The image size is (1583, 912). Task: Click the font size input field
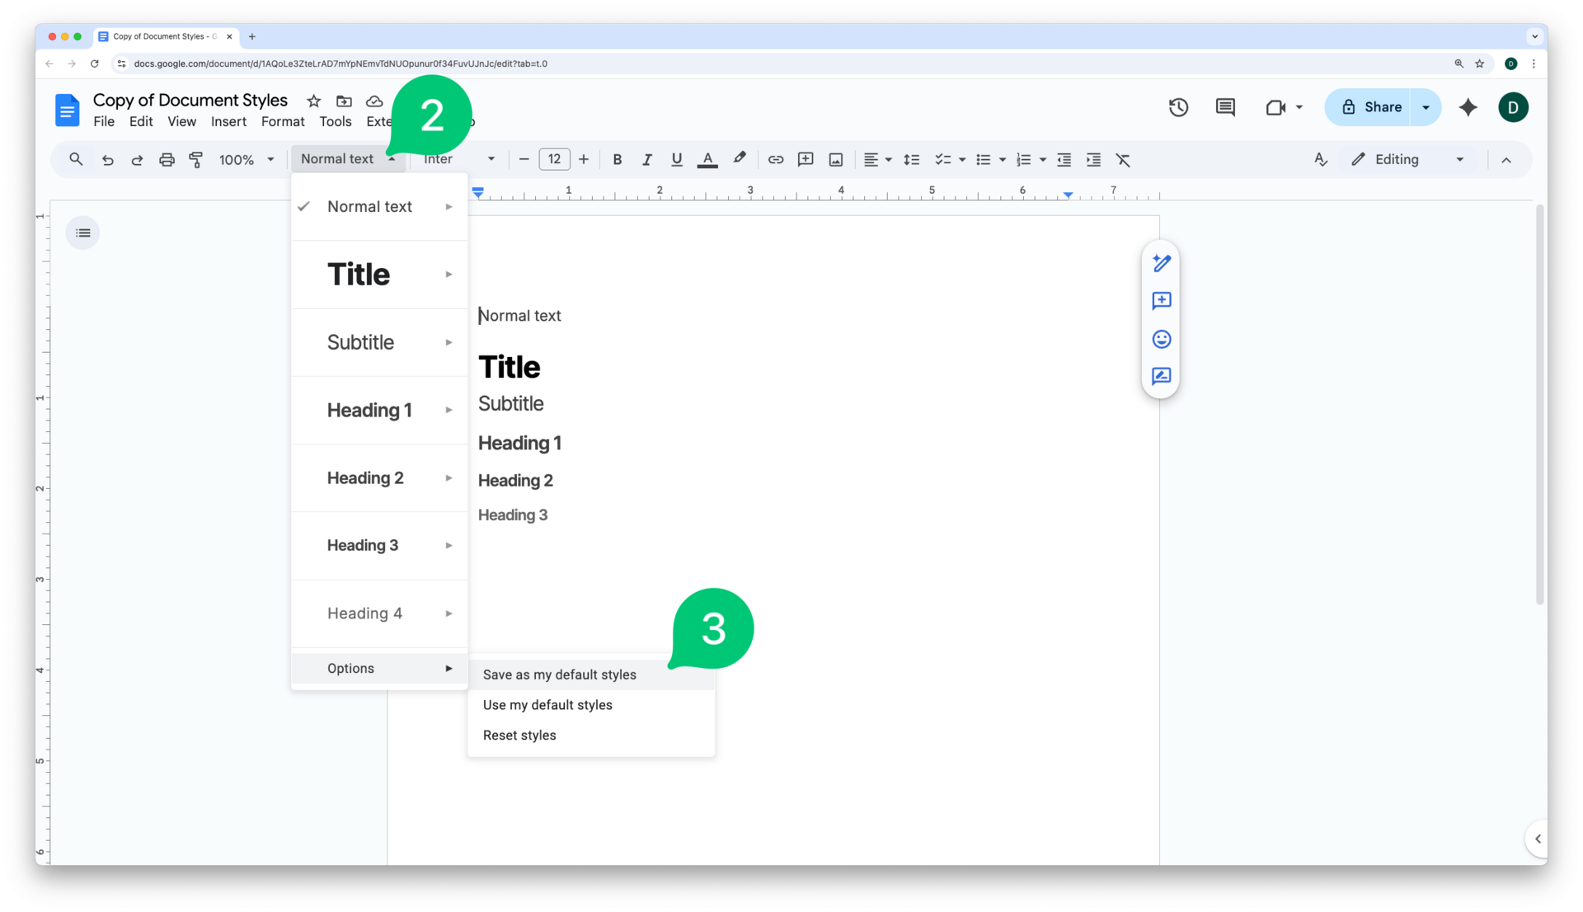[553, 159]
